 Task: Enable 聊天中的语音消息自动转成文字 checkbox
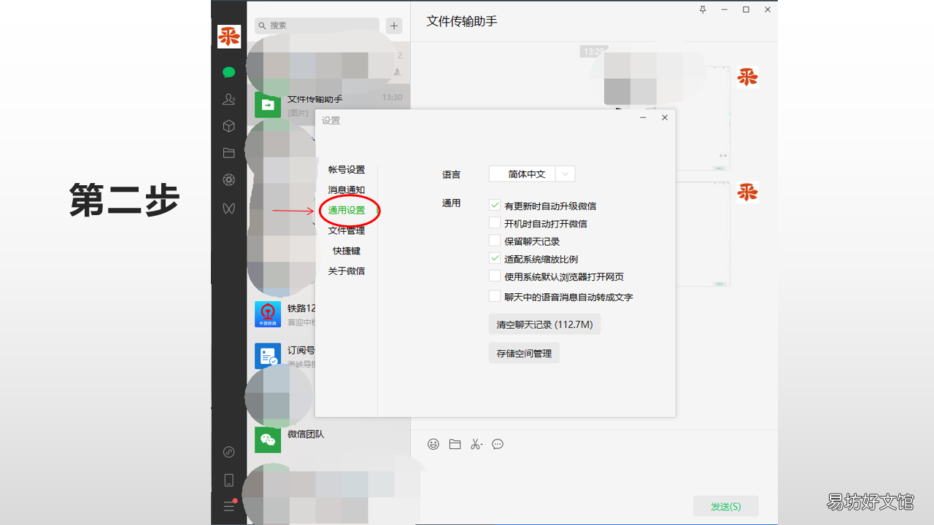495,296
